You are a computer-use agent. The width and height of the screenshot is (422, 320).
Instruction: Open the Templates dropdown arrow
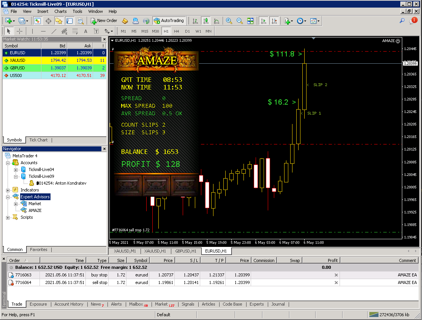click(x=319, y=21)
